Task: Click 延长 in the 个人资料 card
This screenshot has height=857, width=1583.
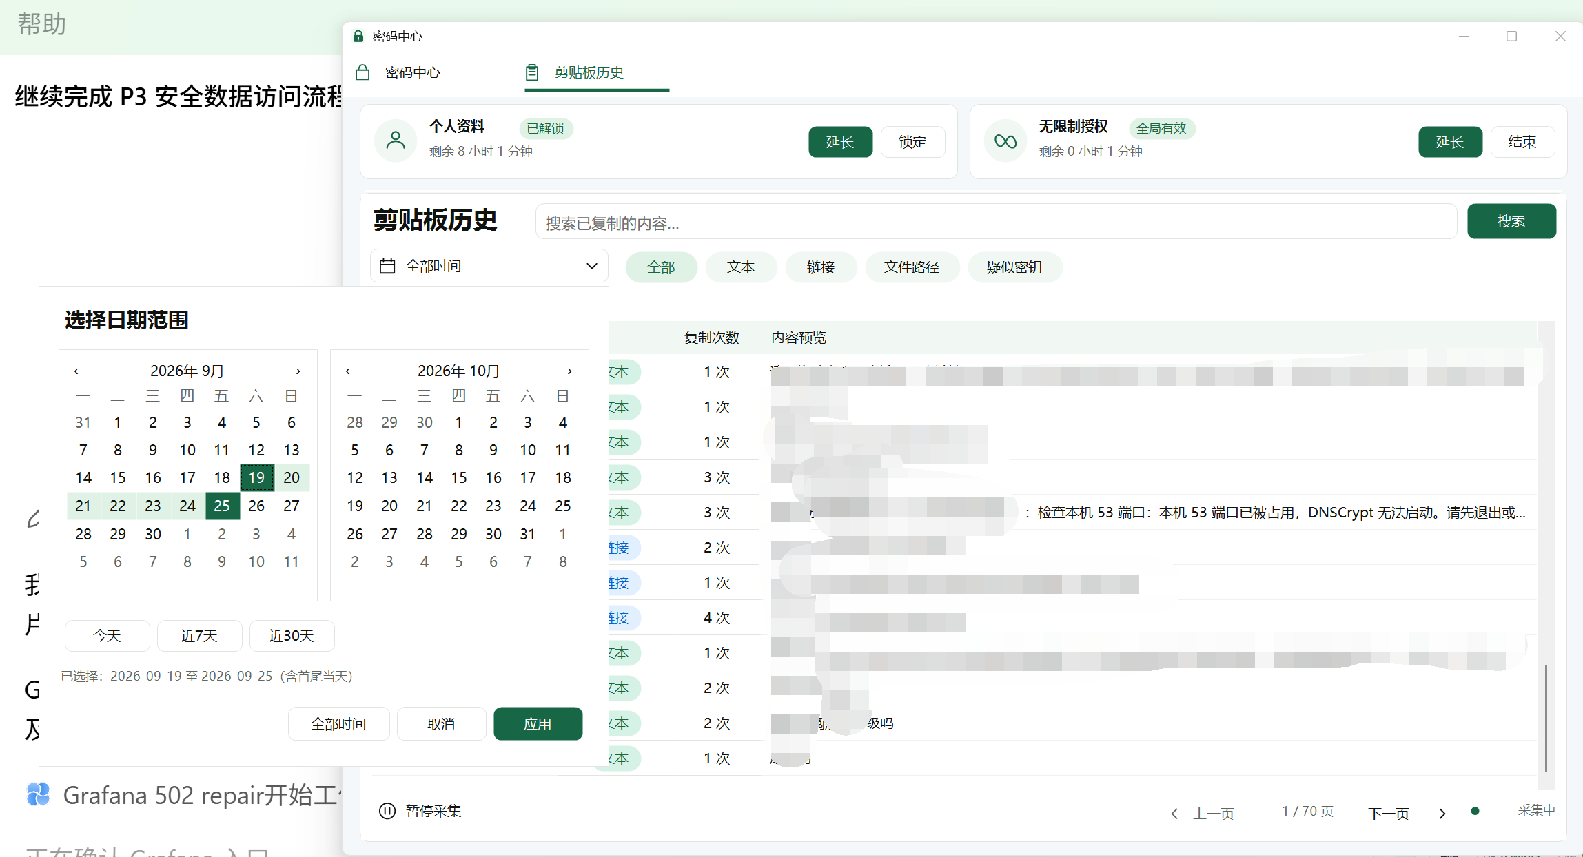Action: (840, 142)
